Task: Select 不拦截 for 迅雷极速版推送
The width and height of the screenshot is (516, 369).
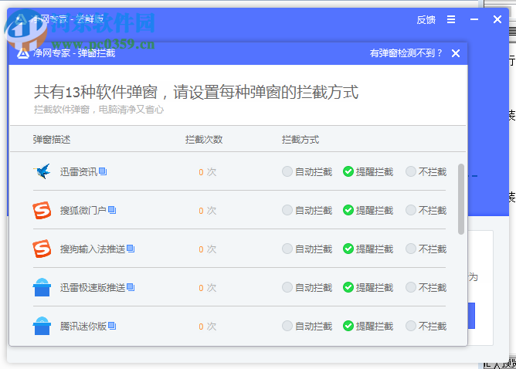Action: 426,287
